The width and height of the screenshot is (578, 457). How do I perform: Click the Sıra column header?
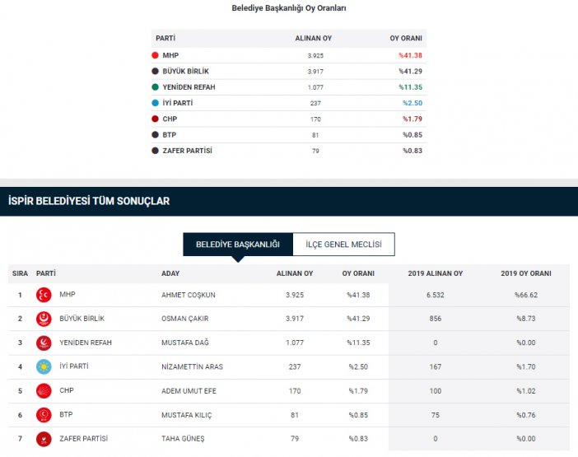point(20,273)
